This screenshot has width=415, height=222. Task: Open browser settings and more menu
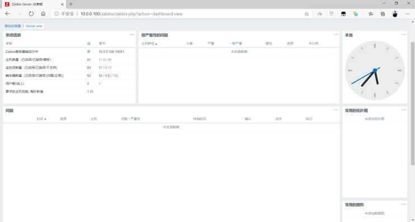pyautogui.click(x=407, y=14)
